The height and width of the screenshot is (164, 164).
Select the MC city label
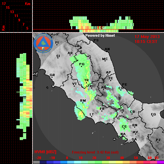[105, 59]
